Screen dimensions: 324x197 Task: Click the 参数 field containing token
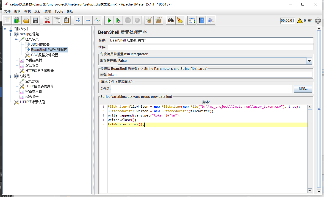click(x=209, y=75)
